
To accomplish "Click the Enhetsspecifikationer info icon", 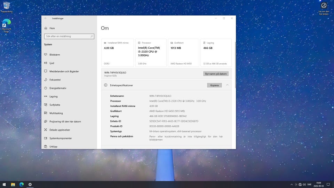I will [x=106, y=85].
